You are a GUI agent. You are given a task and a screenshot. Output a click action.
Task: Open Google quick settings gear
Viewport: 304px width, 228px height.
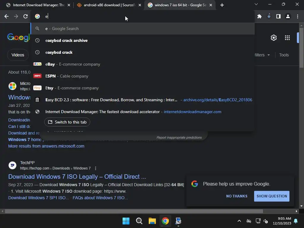coord(273,38)
